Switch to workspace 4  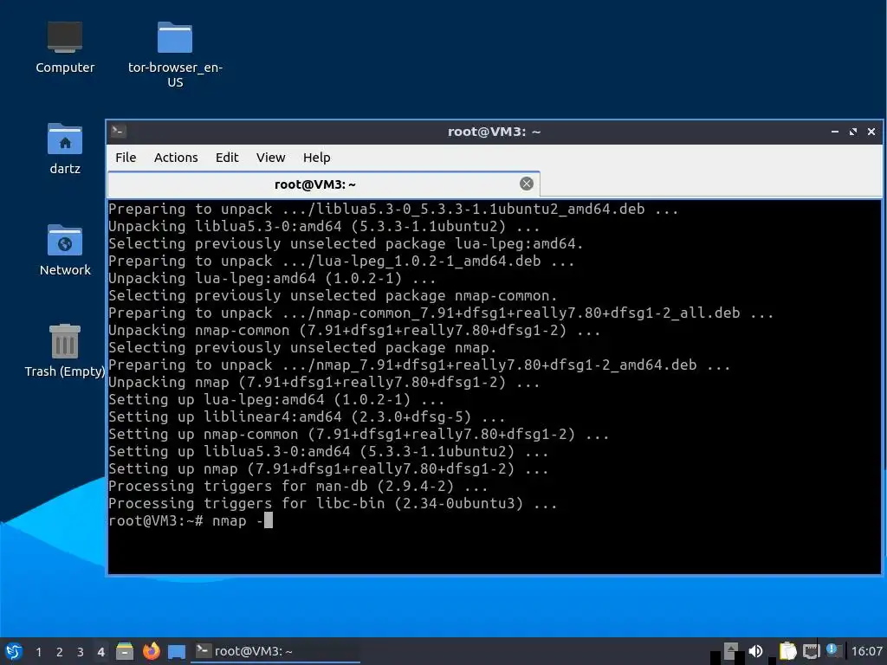tap(100, 652)
